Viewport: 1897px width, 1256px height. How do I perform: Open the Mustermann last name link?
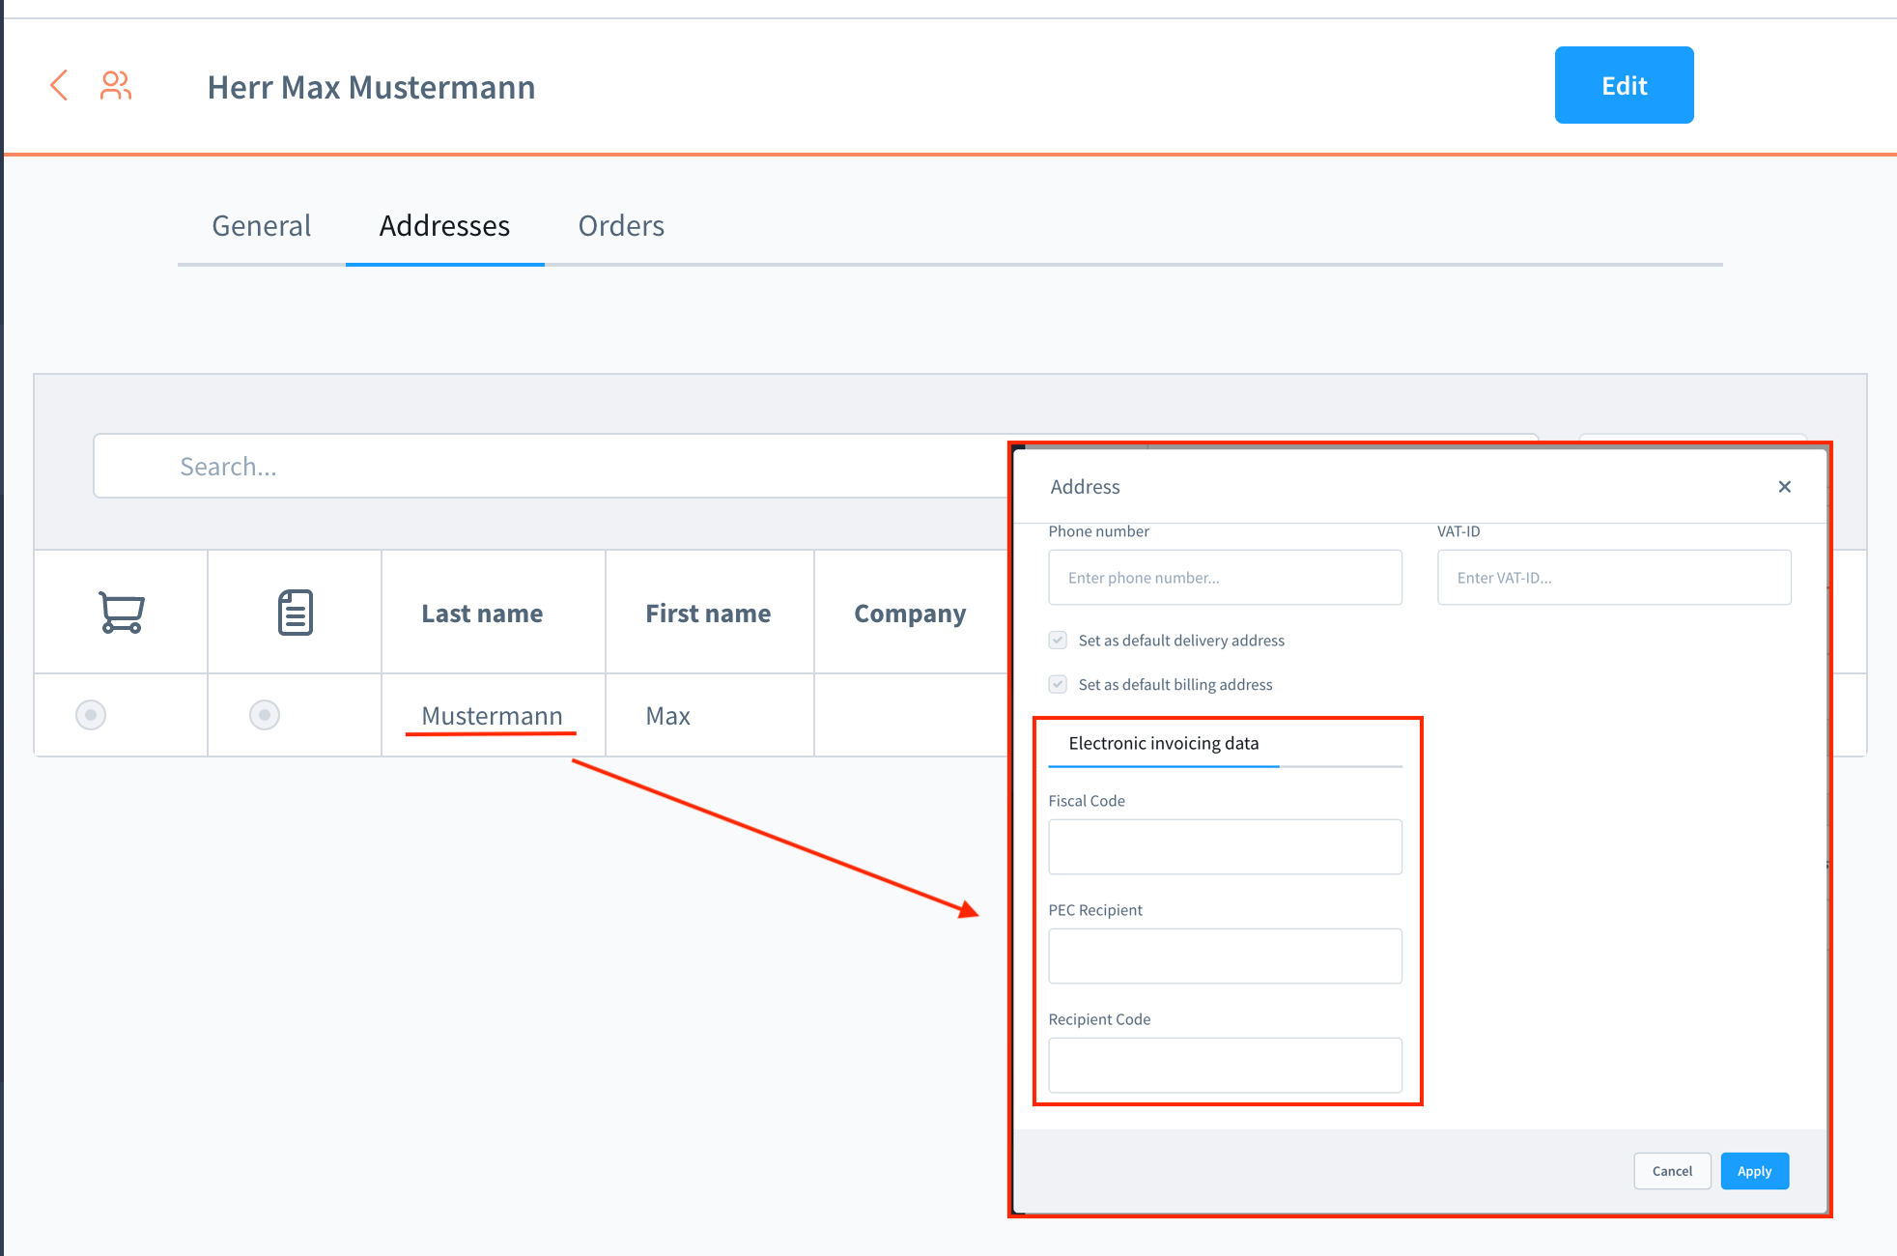click(492, 716)
